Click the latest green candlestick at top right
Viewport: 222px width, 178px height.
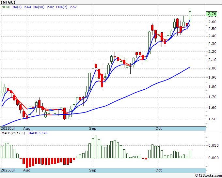(x=190, y=17)
